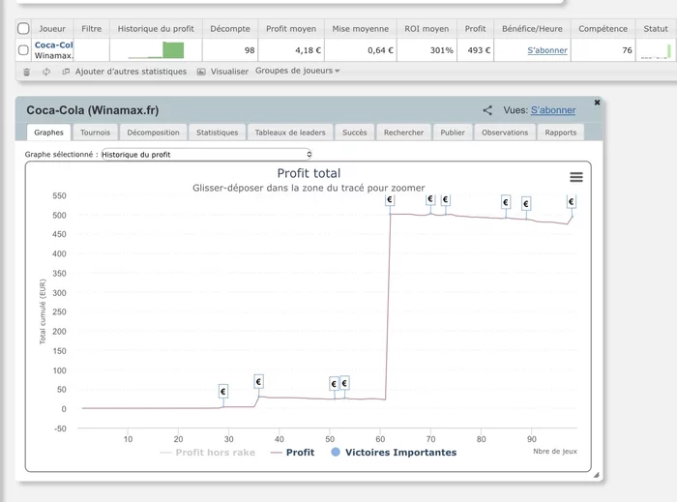Switch to the Rechercher tab
677x502 pixels.
click(x=403, y=133)
